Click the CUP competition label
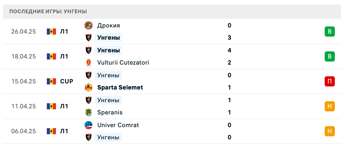 [x=67, y=81]
